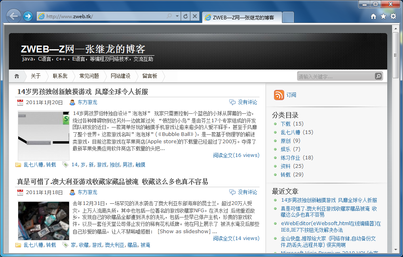This screenshot has width=403, height=257.
Task: Click 阅读全文(14 views)
Action: click(x=236, y=238)
